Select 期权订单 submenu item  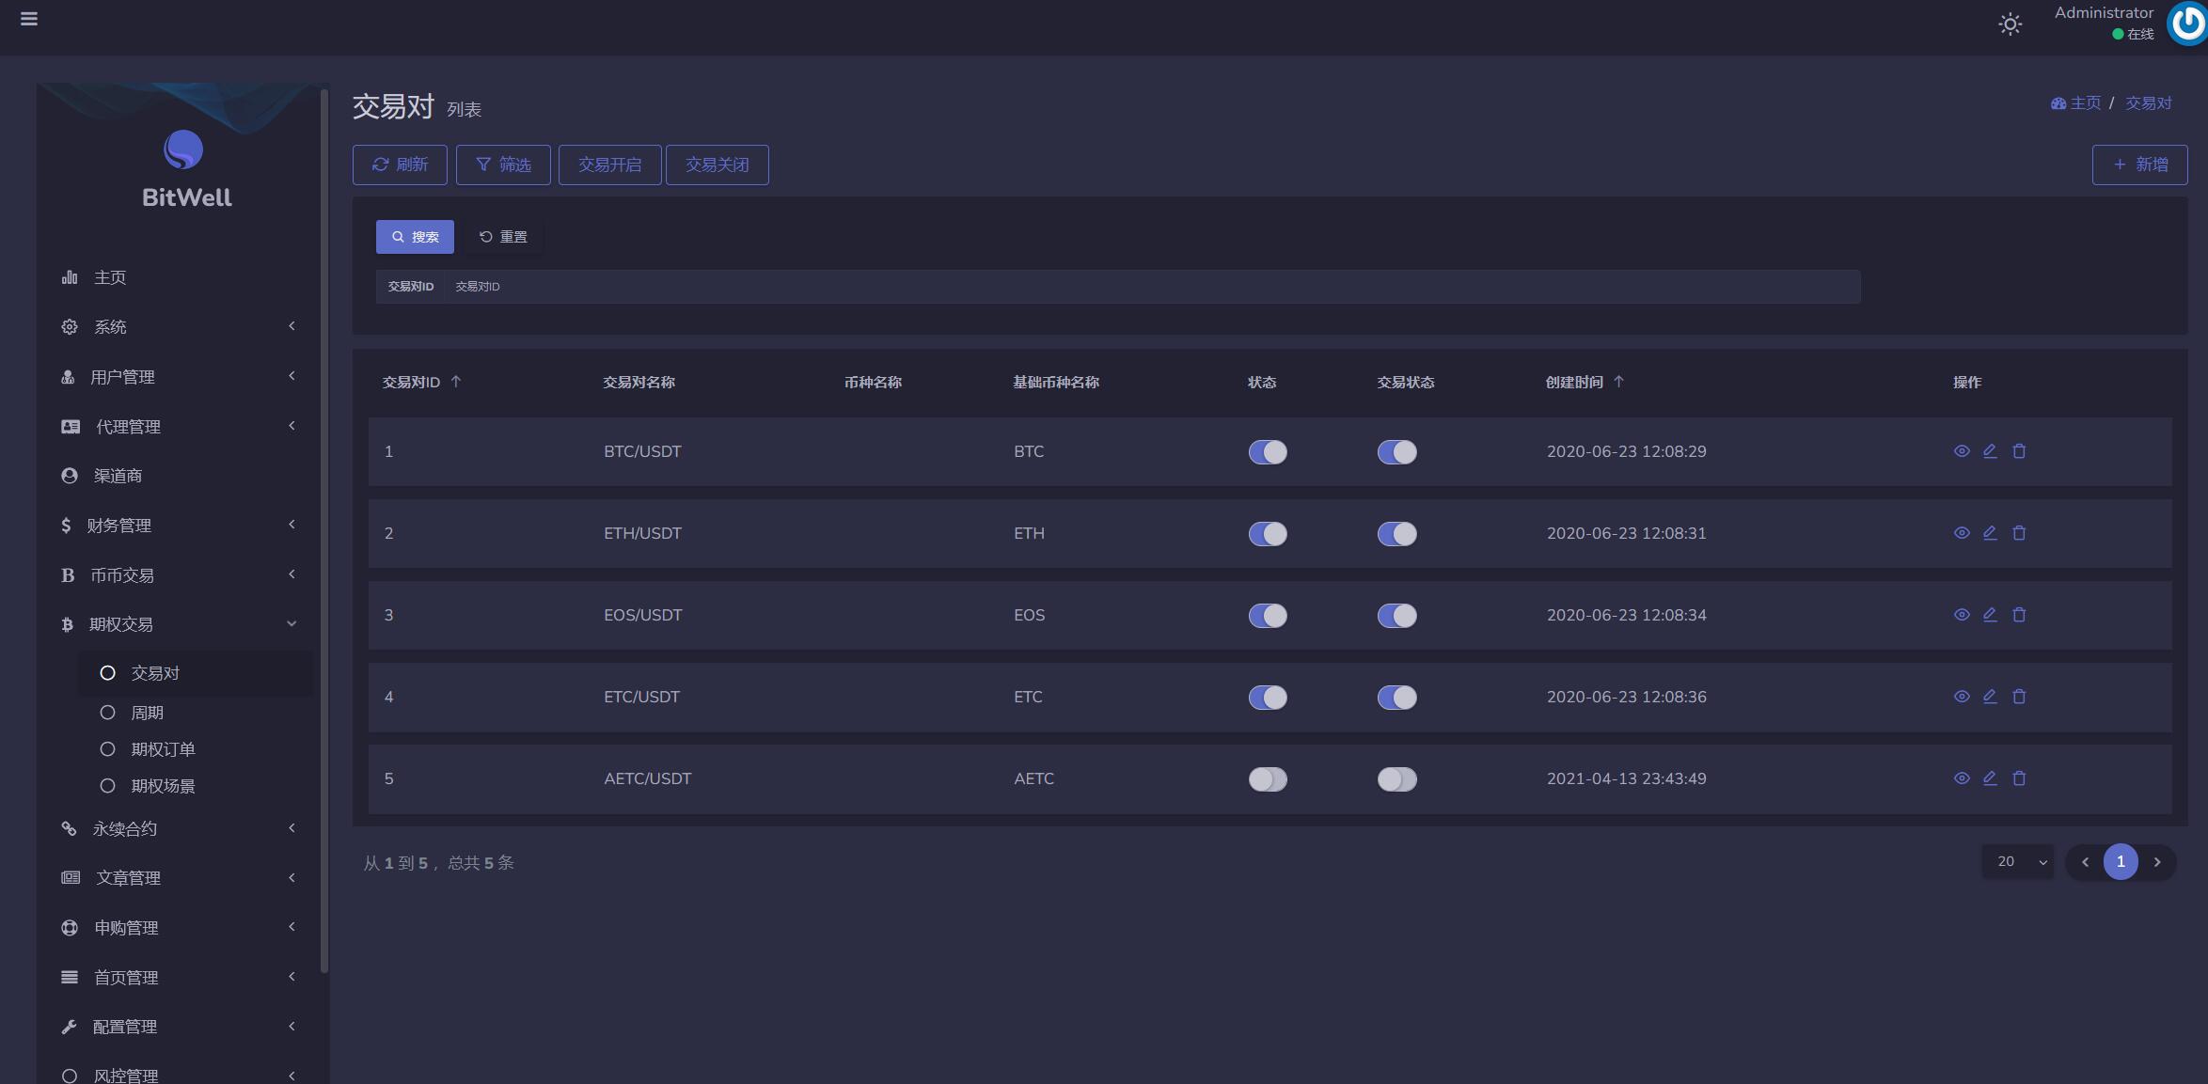(196, 749)
